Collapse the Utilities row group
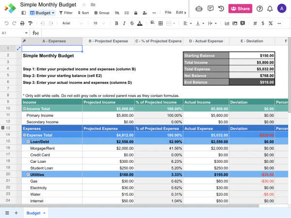Image resolution: width=291 pixels, height=218 pixels. 28,174
